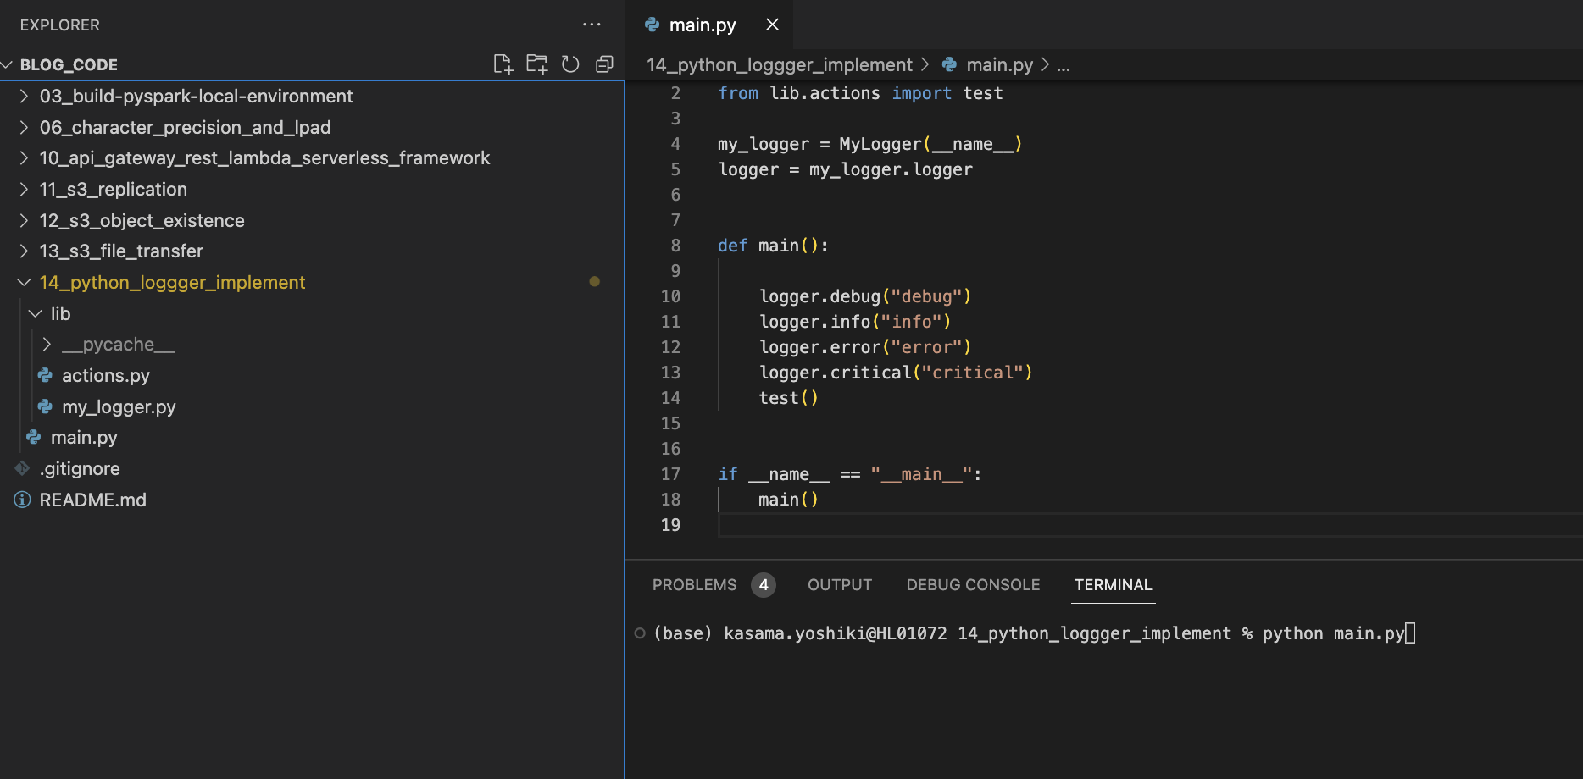Screen dimensions: 1583x779
Task: Open the .gitignore file
Action: coord(80,468)
